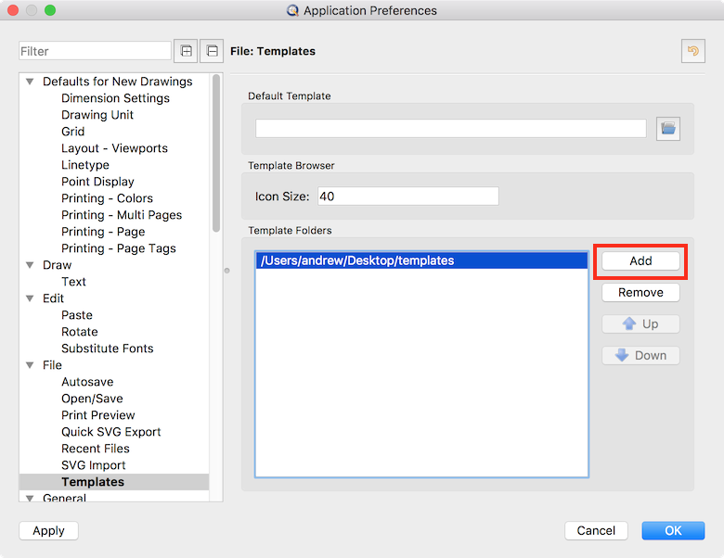724x558 pixels.
Task: Collapse the File tree section
Action: pos(30,365)
